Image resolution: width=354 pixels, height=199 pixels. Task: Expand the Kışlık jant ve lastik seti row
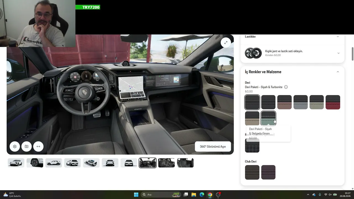point(338,53)
